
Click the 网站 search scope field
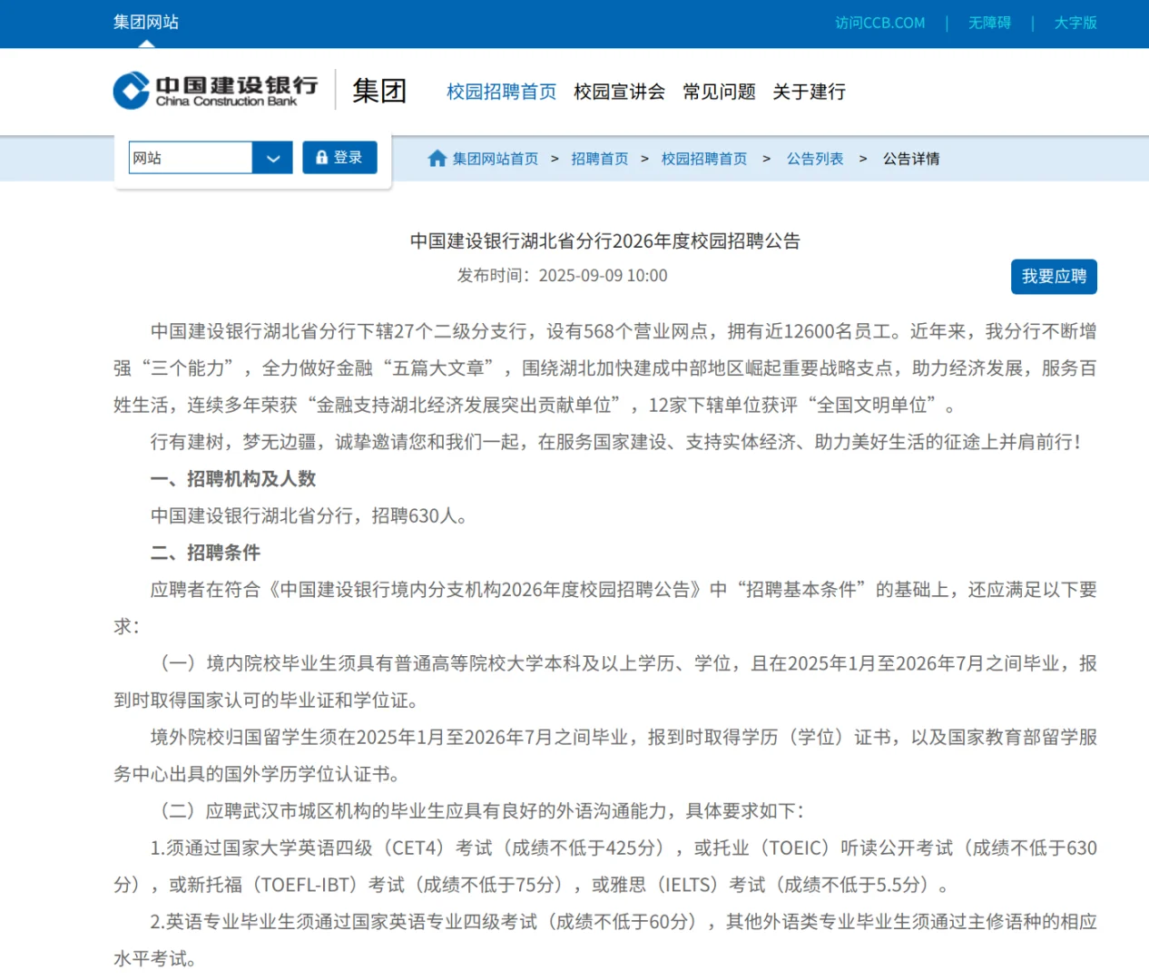click(191, 158)
